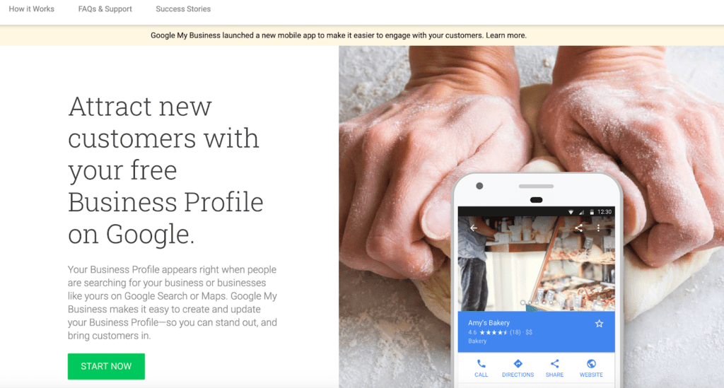
Task: Click the star icon beside Amy's Bakery
Action: pos(599,324)
